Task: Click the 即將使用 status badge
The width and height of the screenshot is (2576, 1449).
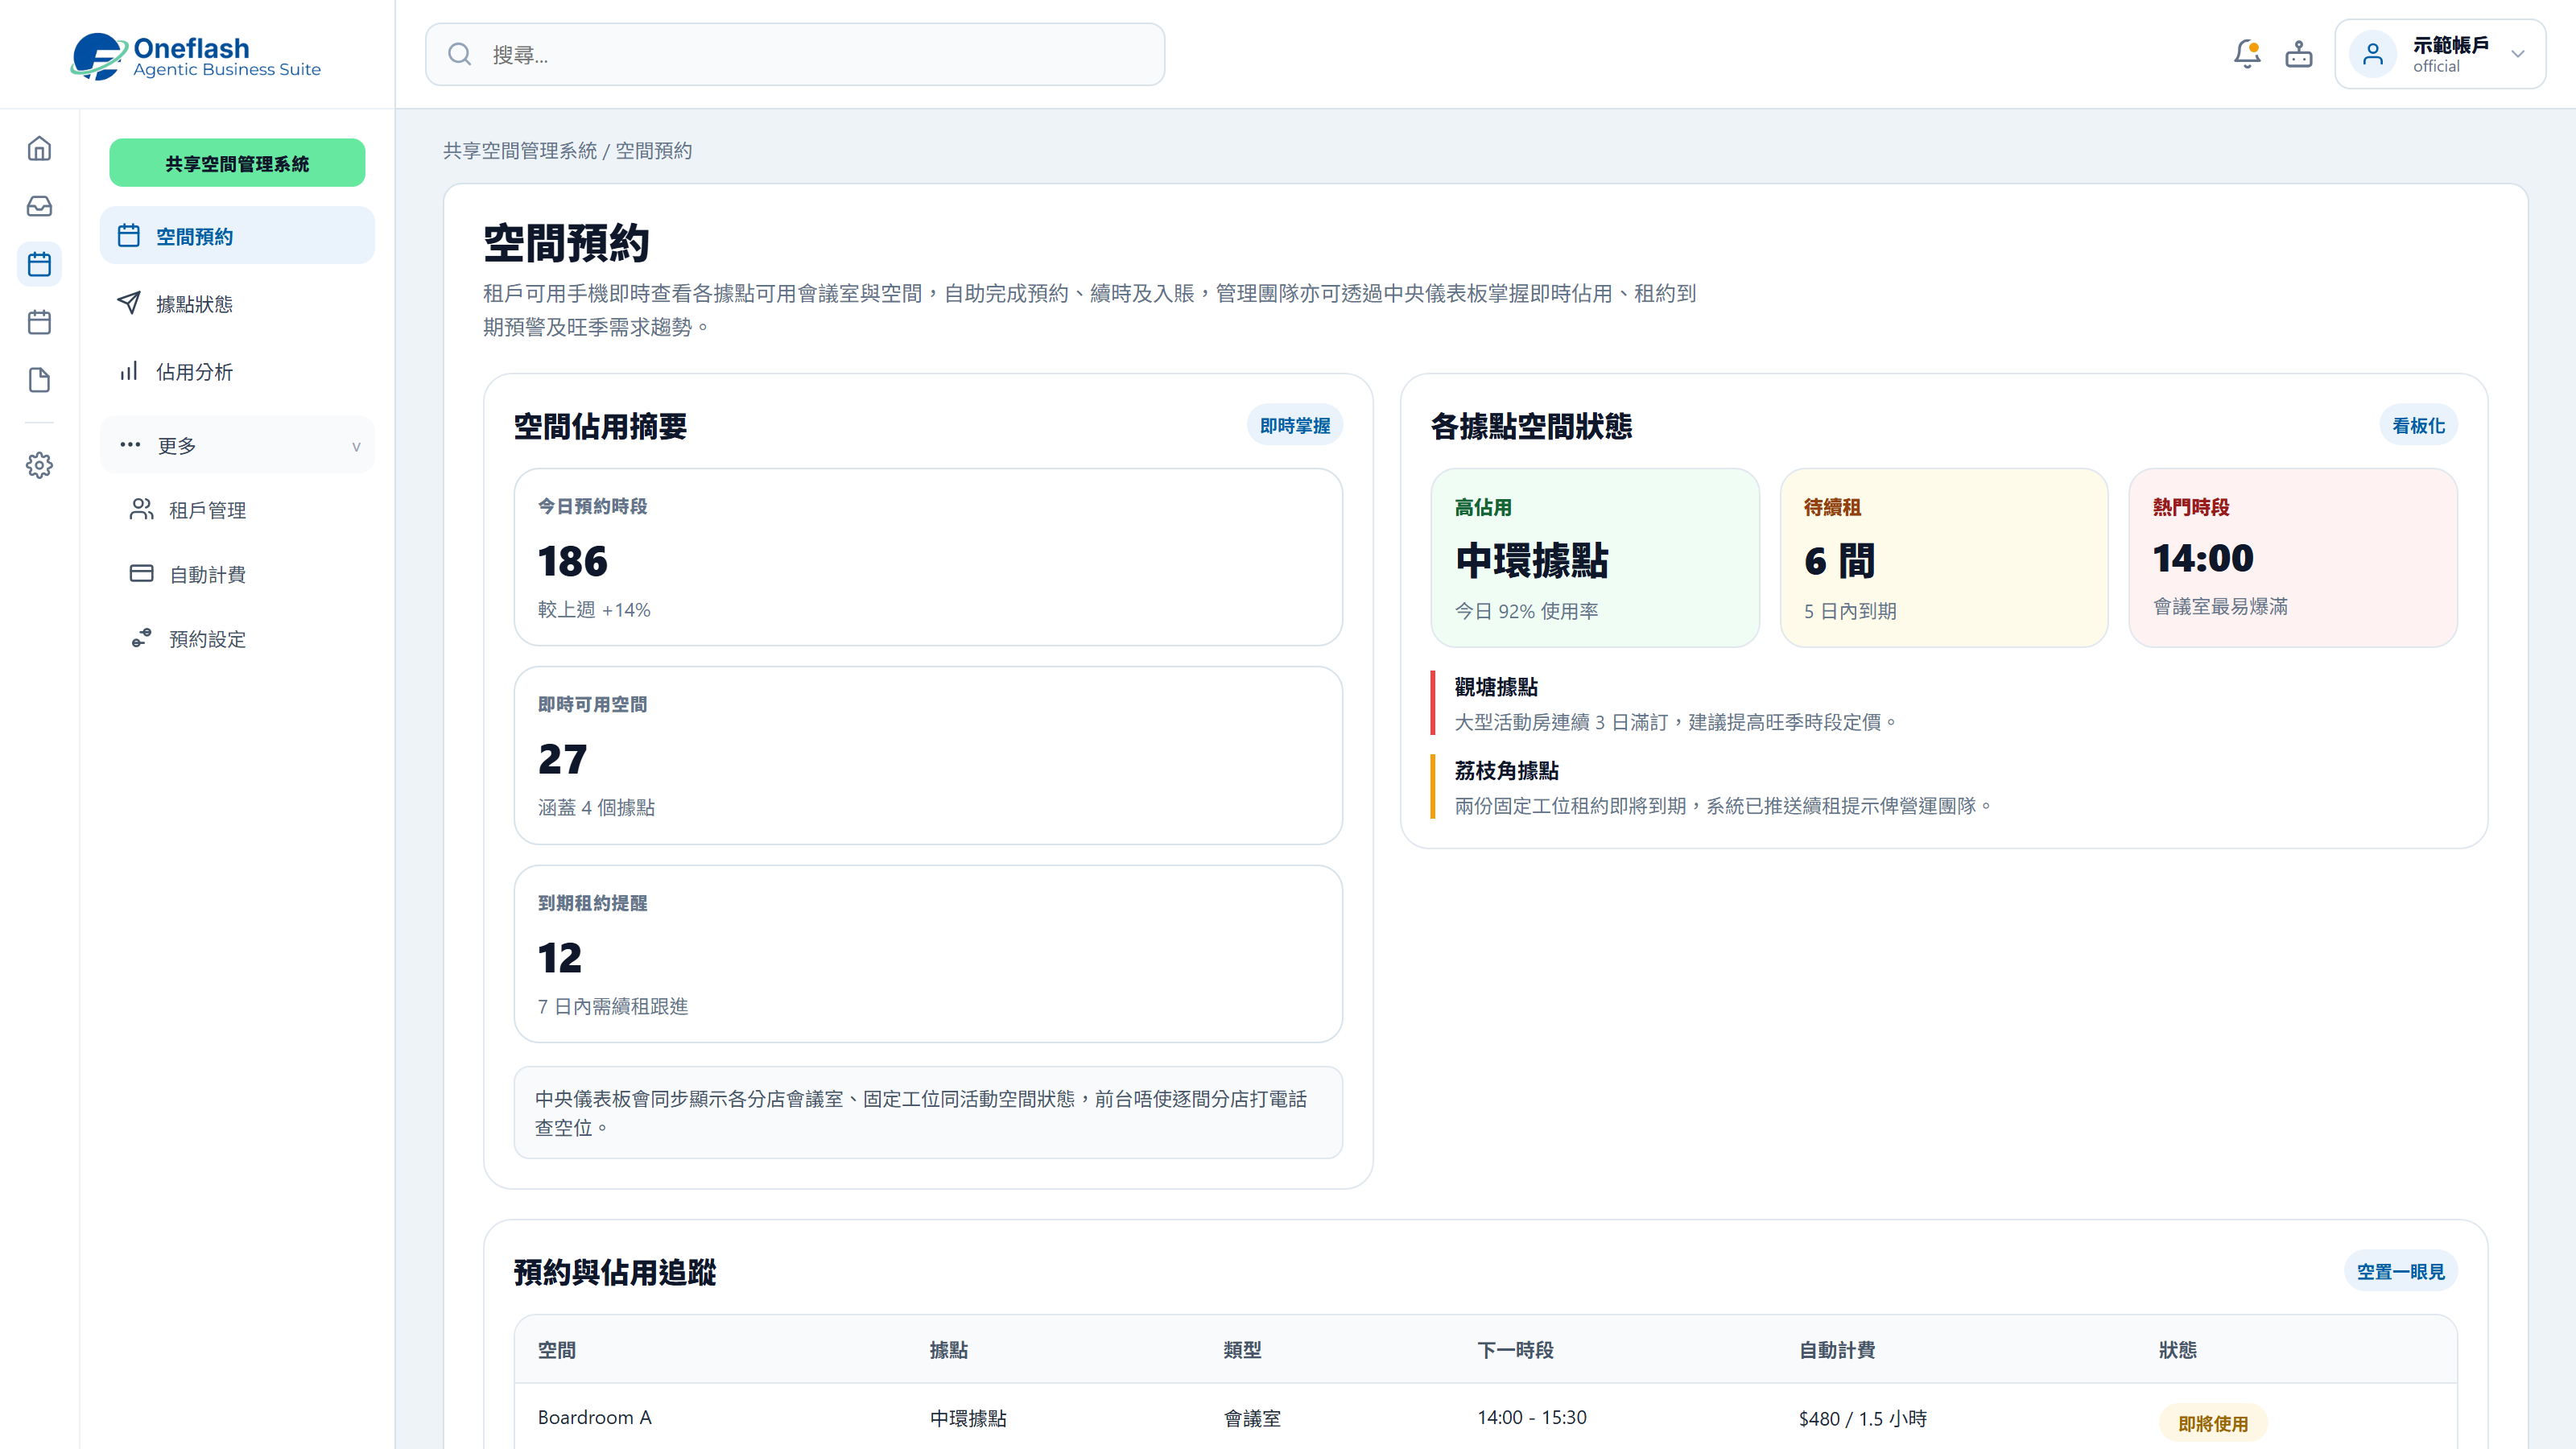Action: (x=2213, y=1424)
